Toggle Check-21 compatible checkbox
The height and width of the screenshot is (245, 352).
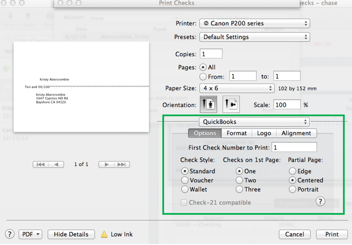(184, 202)
